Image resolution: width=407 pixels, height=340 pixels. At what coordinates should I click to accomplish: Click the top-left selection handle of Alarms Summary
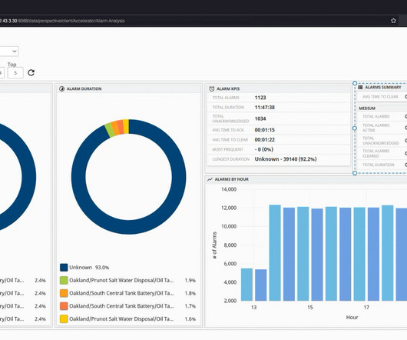pyautogui.click(x=355, y=83)
